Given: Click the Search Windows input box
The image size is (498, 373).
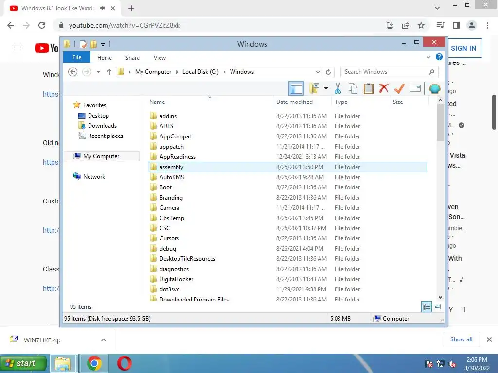Looking at the screenshot, I should pos(390,72).
